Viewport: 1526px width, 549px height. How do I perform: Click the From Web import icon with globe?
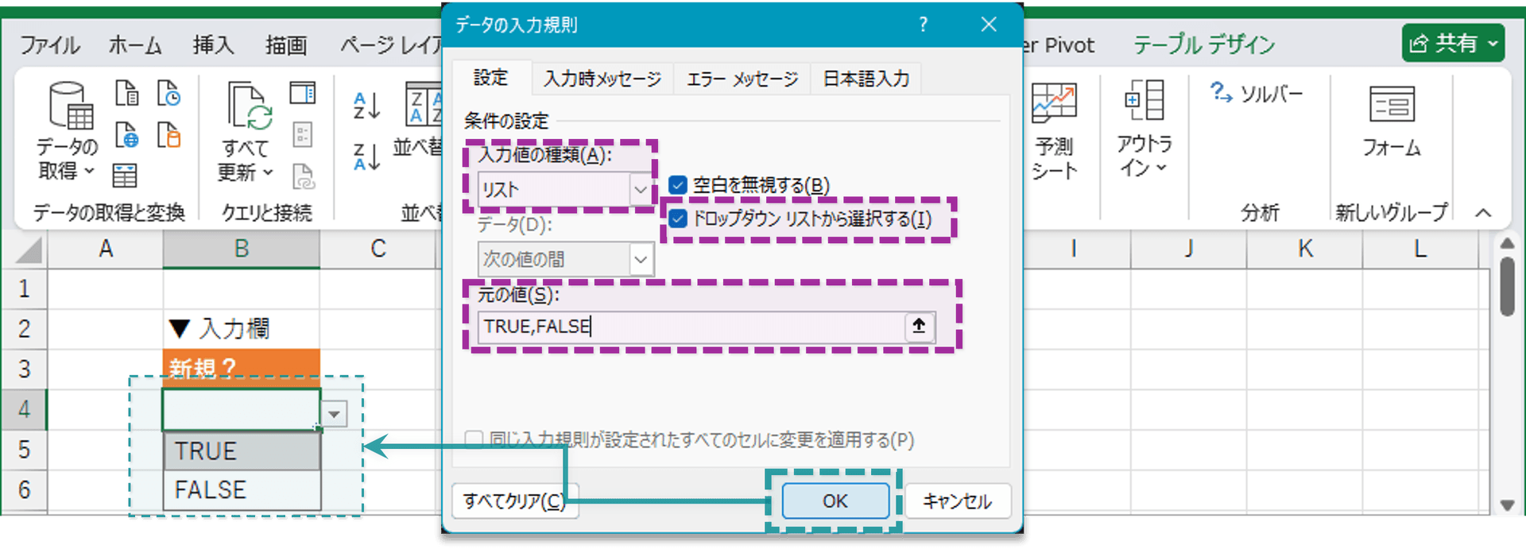[126, 135]
